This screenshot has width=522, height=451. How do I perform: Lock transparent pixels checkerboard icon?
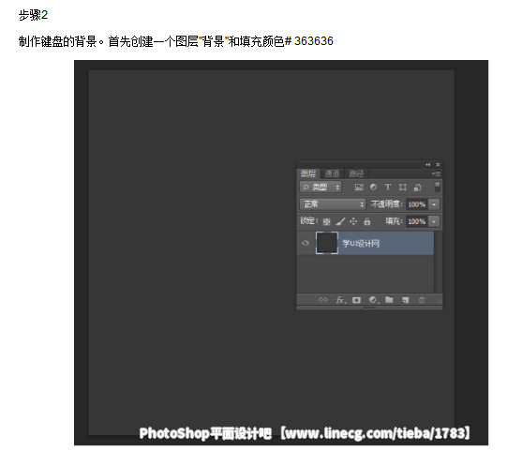326,221
